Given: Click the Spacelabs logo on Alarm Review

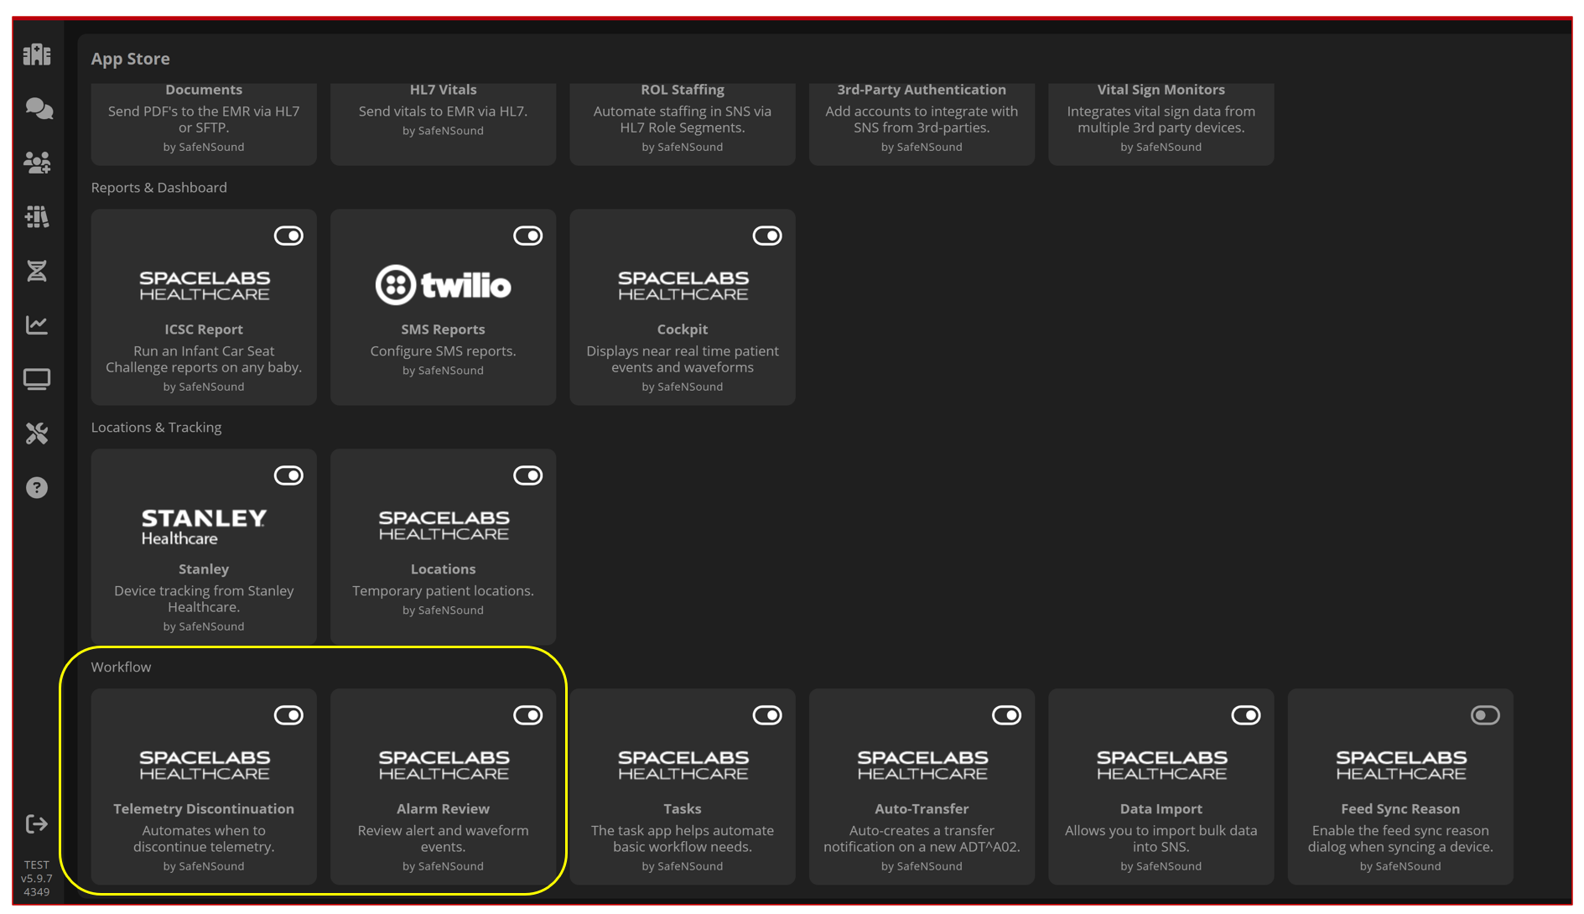Looking at the screenshot, I should [443, 765].
